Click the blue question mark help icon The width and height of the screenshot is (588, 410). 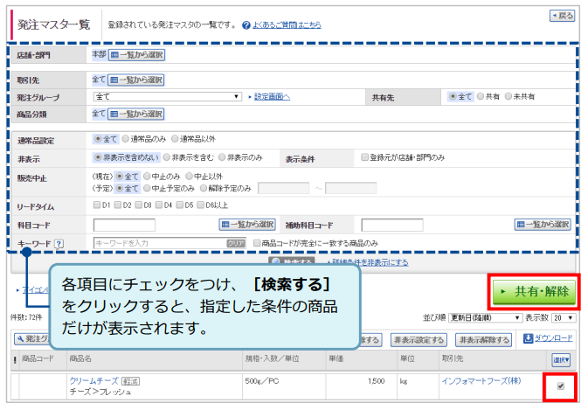[246, 24]
